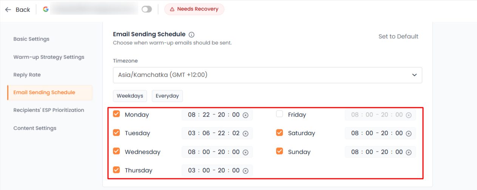The image size is (477, 190).
Task: Select the Reply Rate menu item
Action: click(27, 75)
